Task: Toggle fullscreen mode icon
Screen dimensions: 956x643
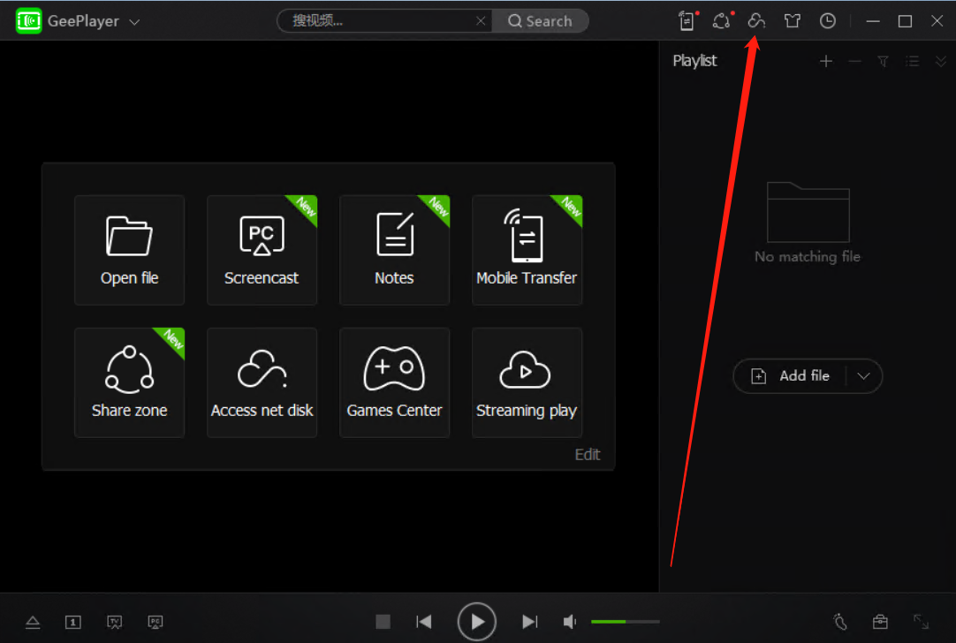Action: pos(921,622)
